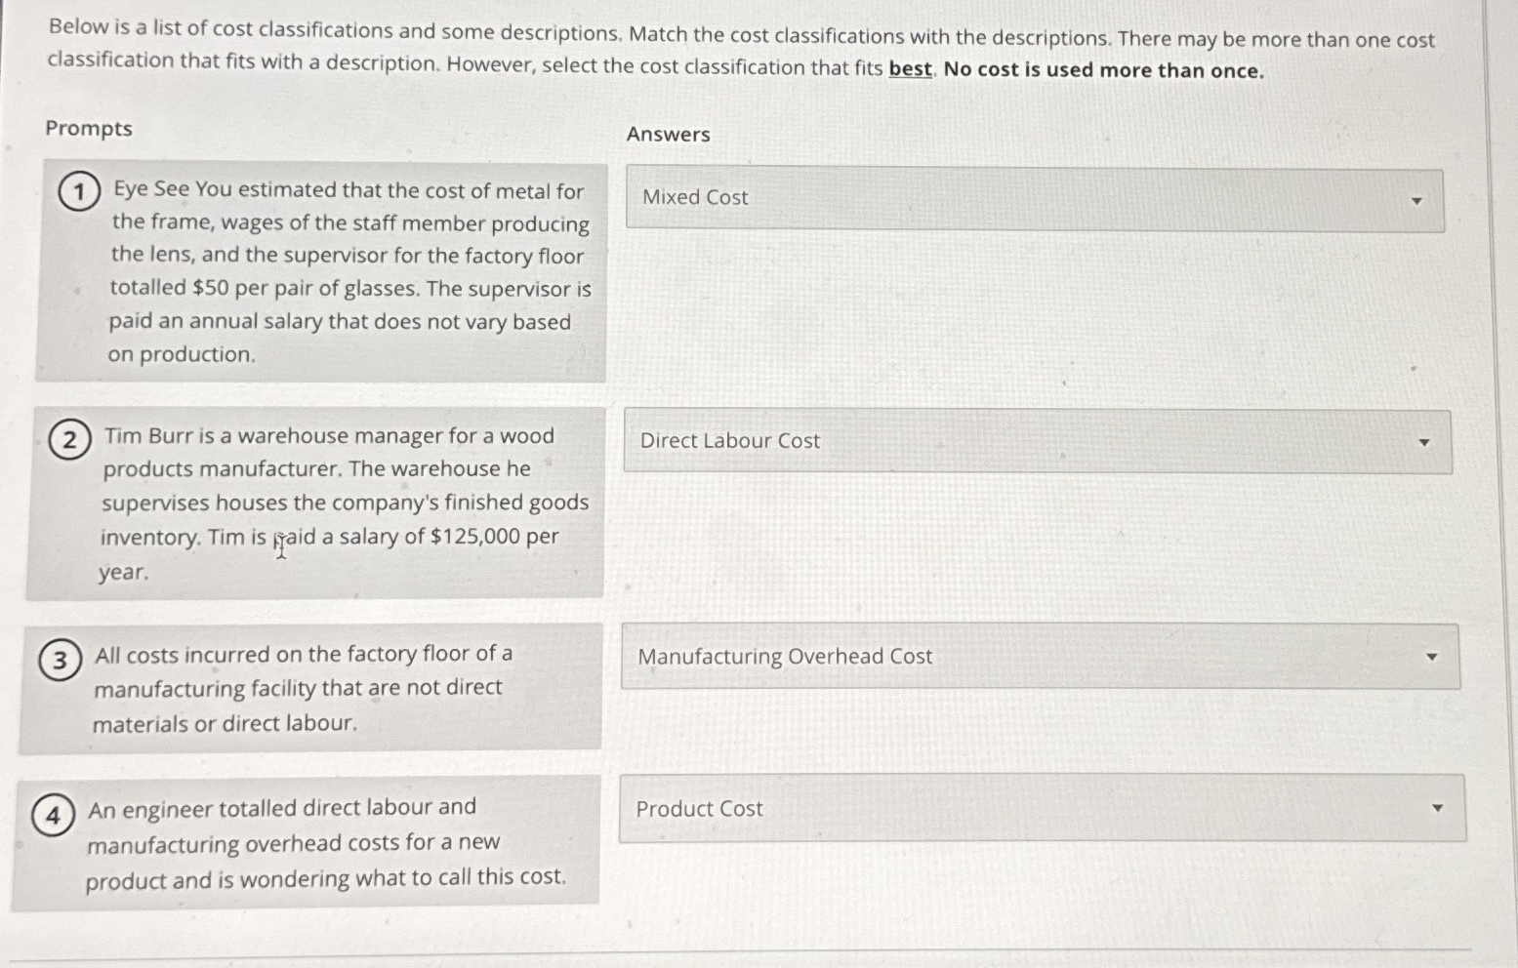This screenshot has height=968, width=1518.
Task: Select the numbered circle 4 badge
Action: (x=54, y=814)
